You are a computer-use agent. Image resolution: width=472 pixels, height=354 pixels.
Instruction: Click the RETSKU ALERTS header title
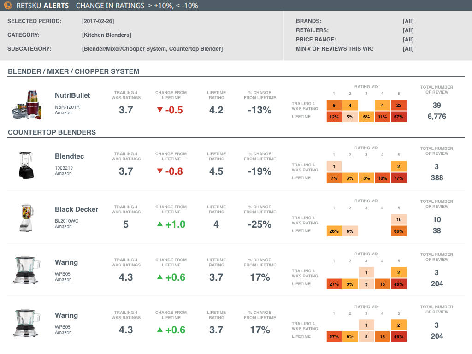click(x=42, y=6)
